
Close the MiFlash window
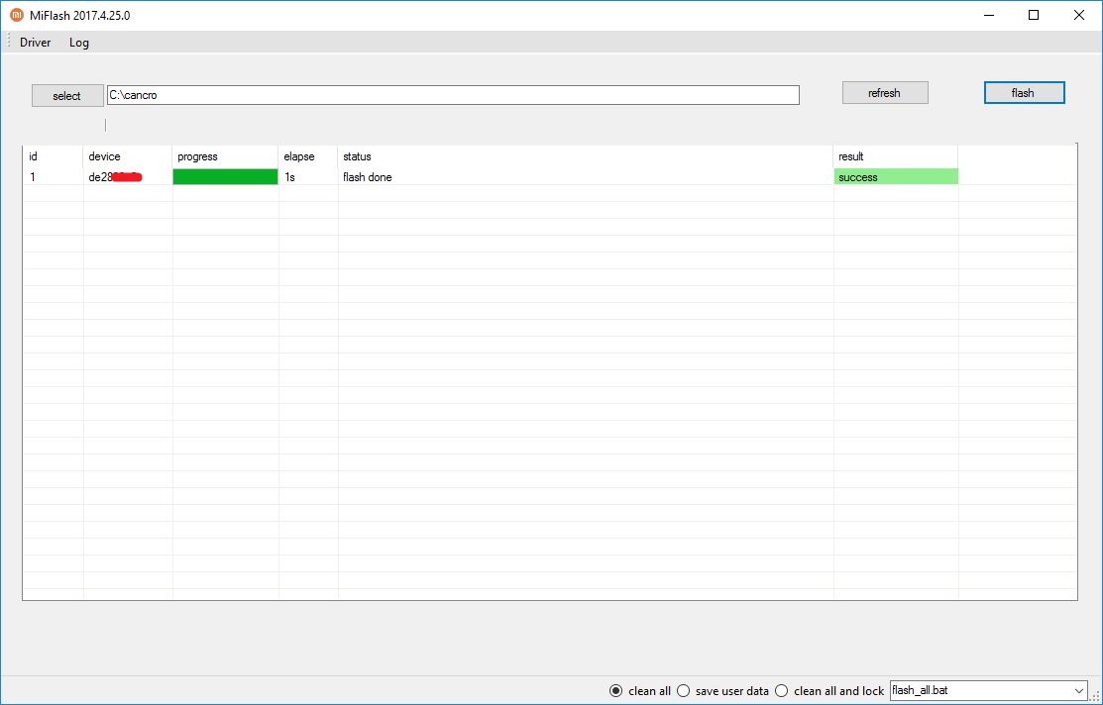[x=1079, y=15]
